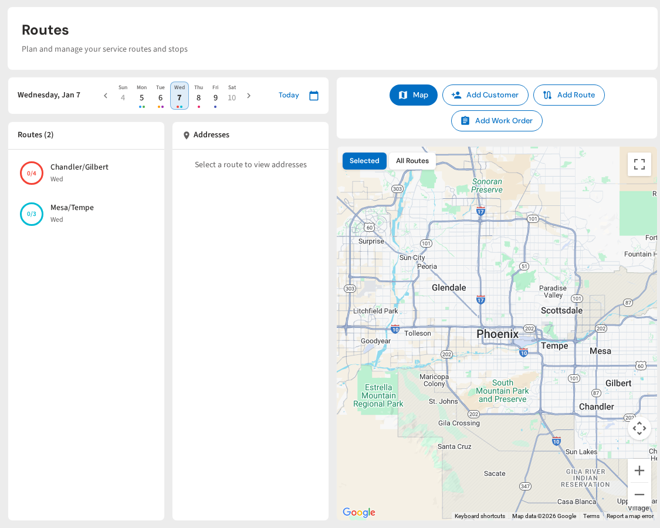Click the location pin icon beside Addresses
Image resolution: width=660 pixels, height=528 pixels.
point(187,135)
